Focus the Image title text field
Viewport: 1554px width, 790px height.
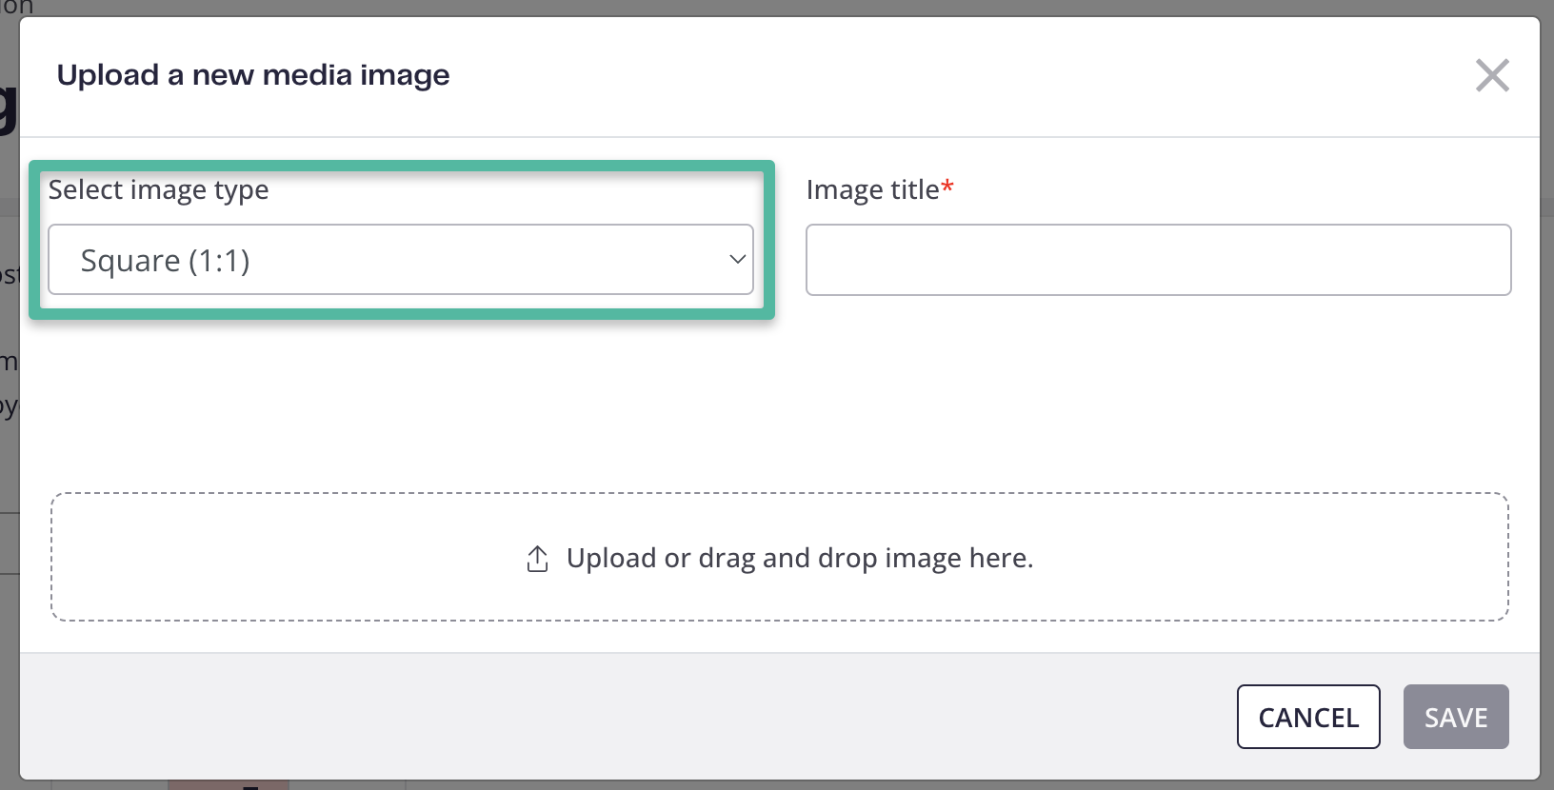[x=1158, y=260]
